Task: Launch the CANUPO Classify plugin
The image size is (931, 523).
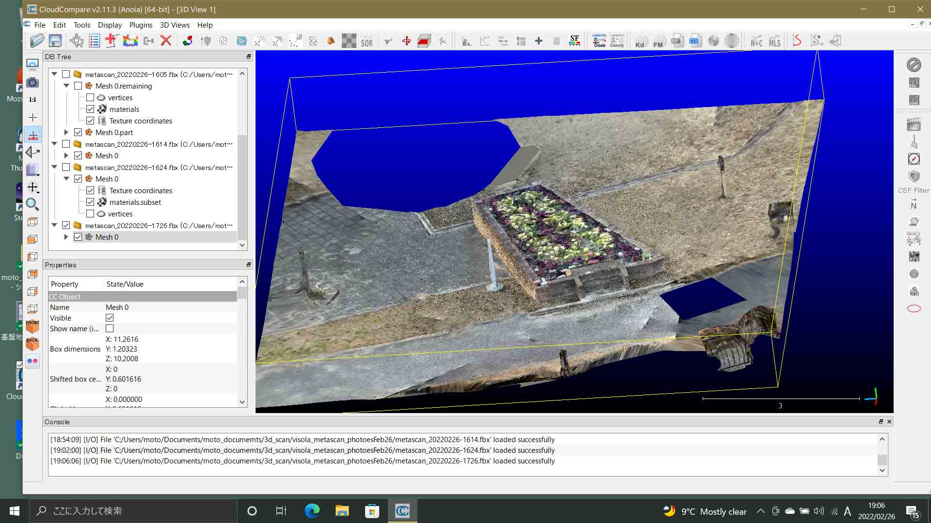Action: [x=617, y=41]
